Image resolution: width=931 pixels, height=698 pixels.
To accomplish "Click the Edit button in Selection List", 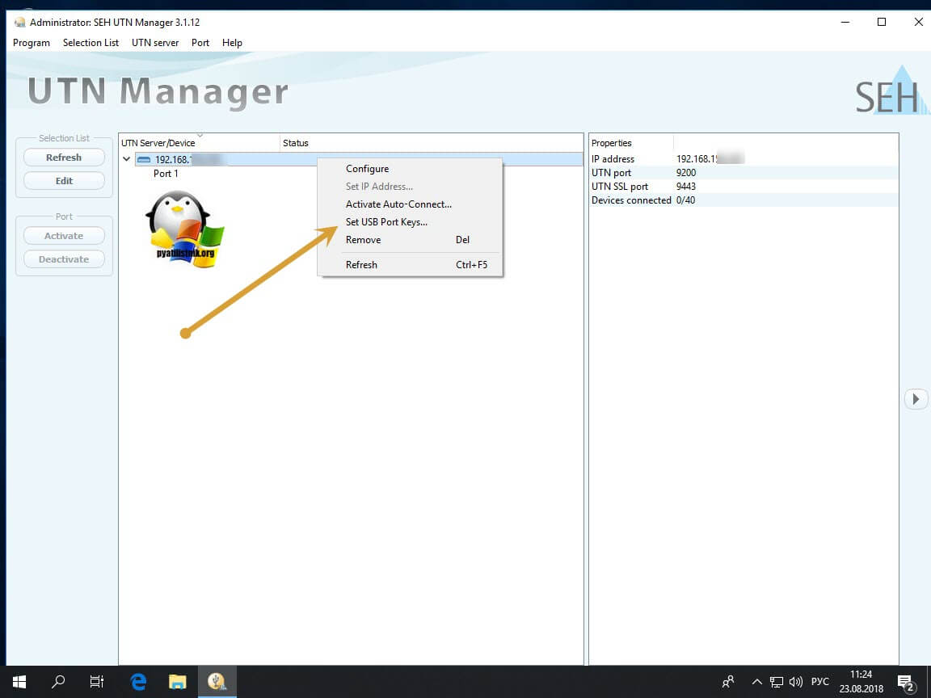I will (x=64, y=181).
